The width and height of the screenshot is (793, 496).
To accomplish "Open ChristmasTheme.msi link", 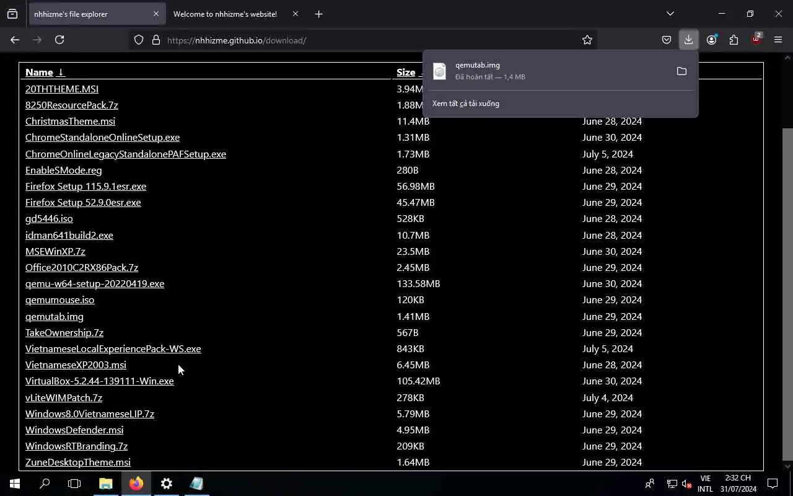I will (70, 121).
